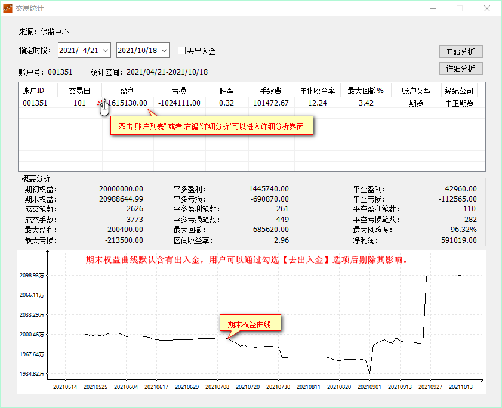Screen dimensions: 502x408
Task: Toggle the 去出入金 checkbox
Action: coord(181,51)
